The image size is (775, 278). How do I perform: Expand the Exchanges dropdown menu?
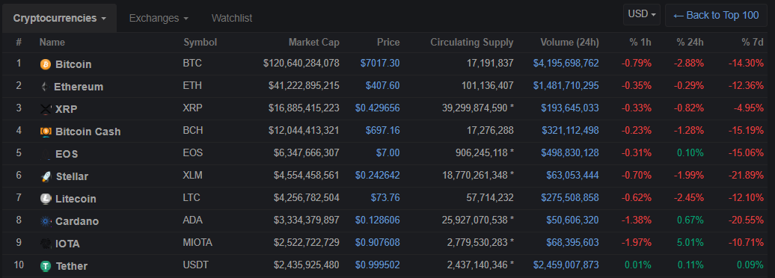[159, 18]
